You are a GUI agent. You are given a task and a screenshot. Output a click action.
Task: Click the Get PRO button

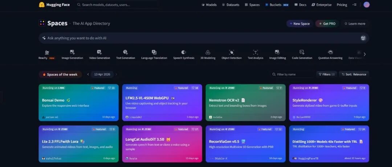(x=327, y=24)
